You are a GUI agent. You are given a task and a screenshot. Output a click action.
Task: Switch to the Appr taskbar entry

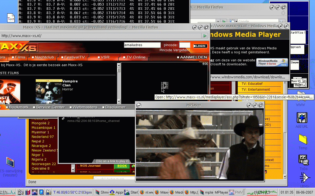[116, 192]
